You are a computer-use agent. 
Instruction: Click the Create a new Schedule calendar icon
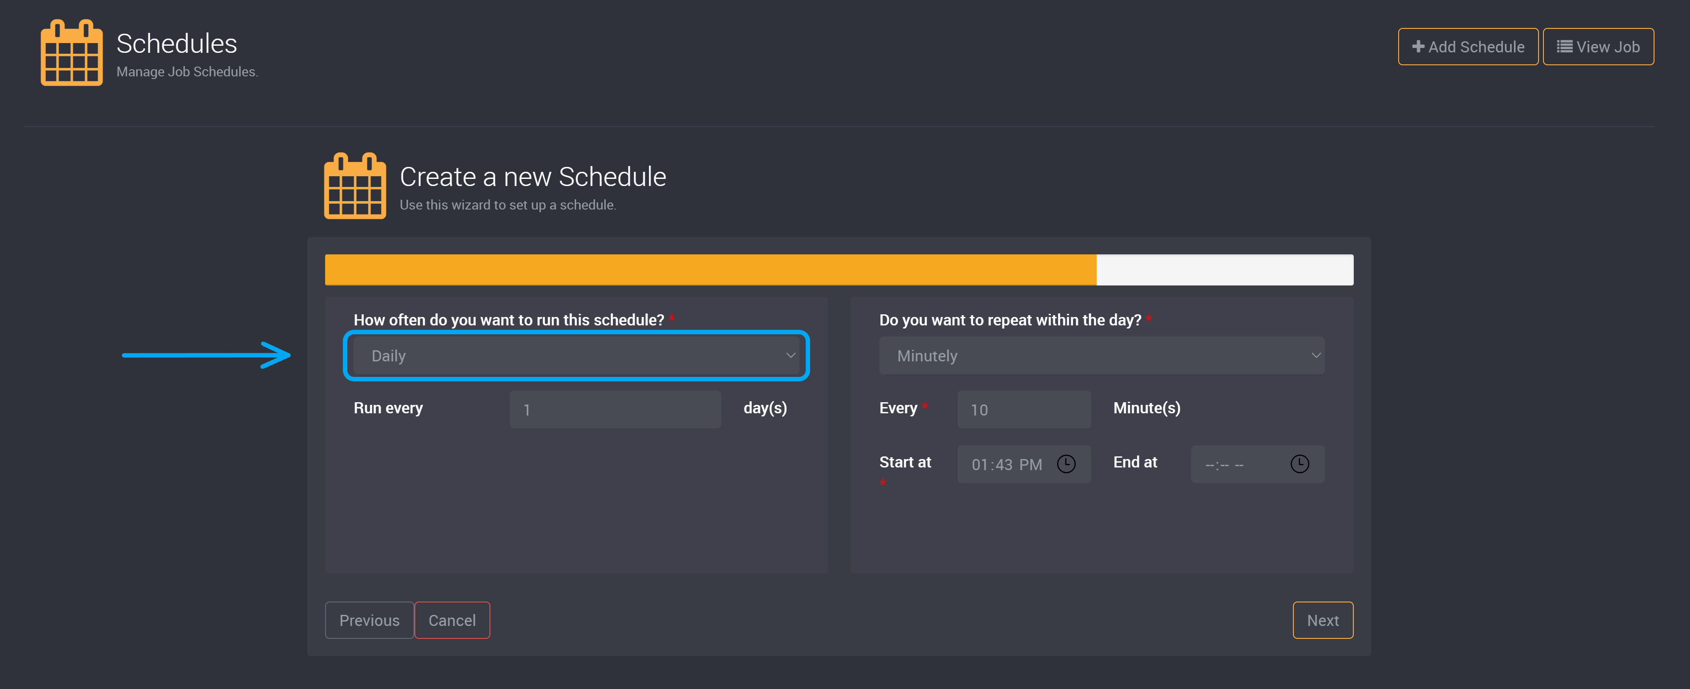tap(355, 186)
